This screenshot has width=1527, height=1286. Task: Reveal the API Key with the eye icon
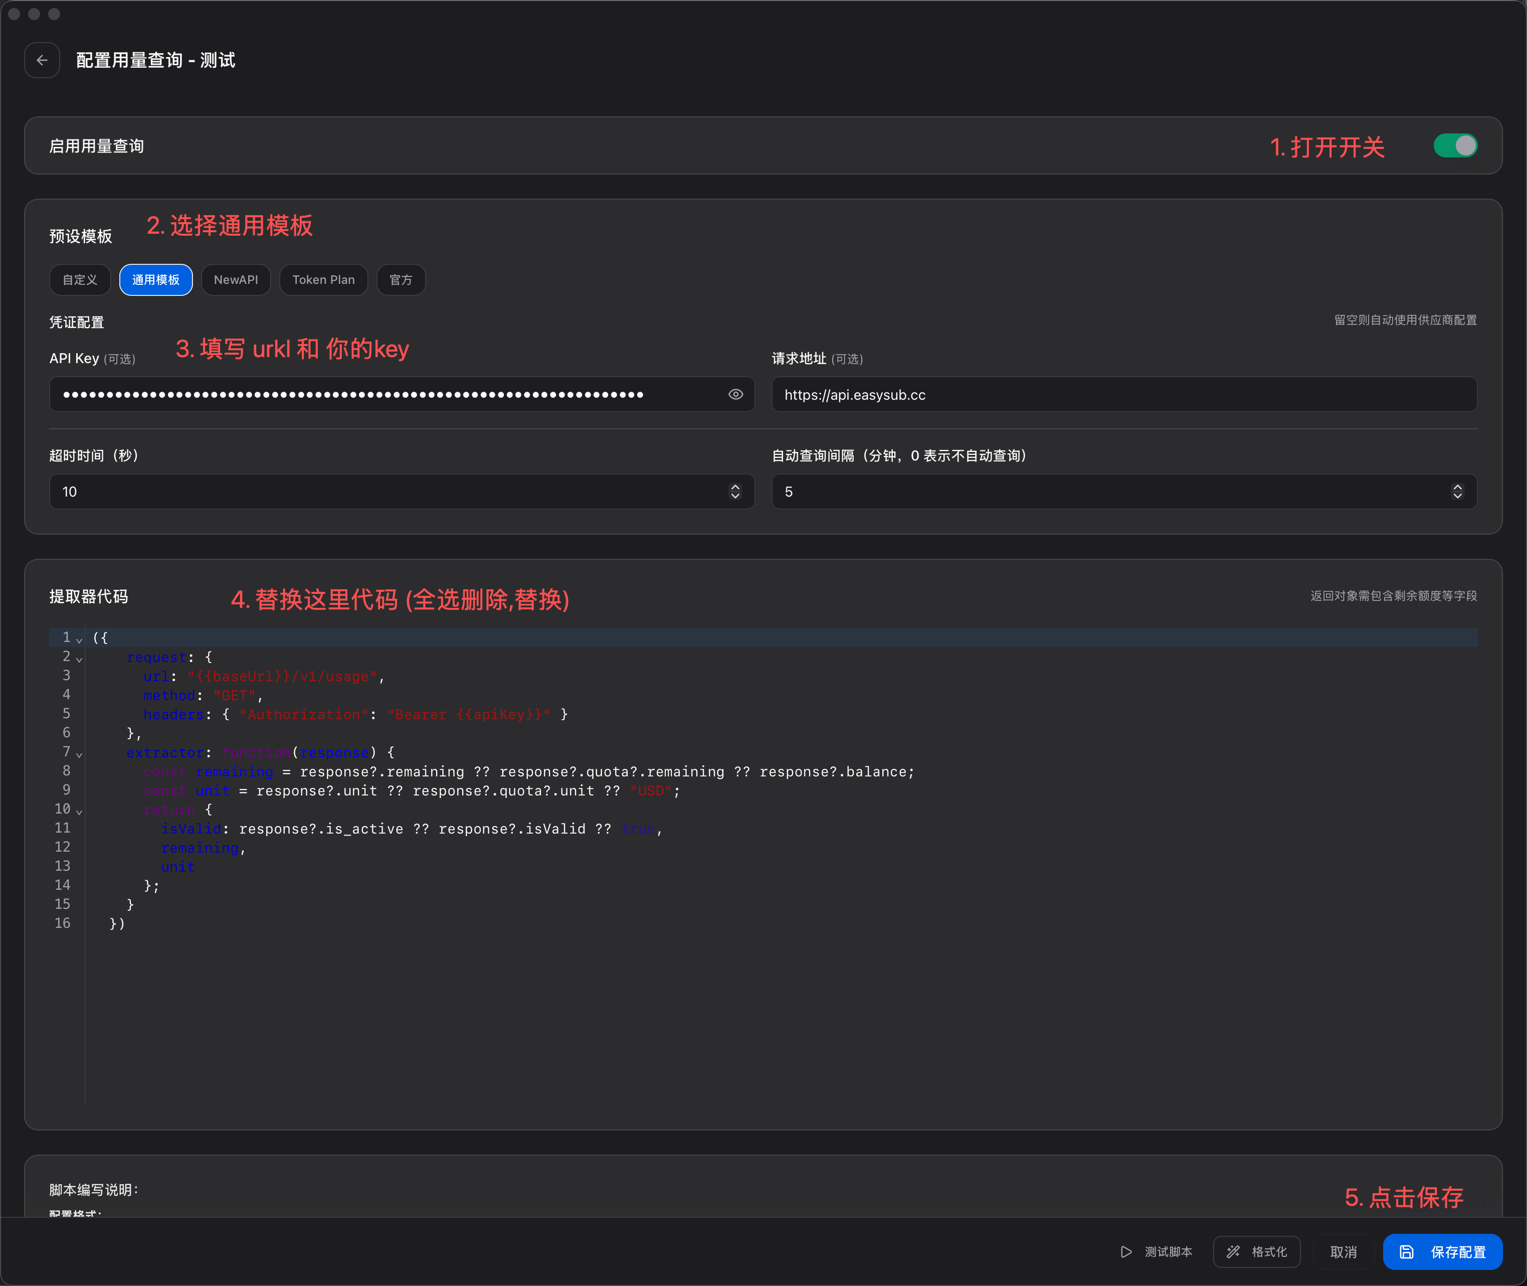[736, 394]
